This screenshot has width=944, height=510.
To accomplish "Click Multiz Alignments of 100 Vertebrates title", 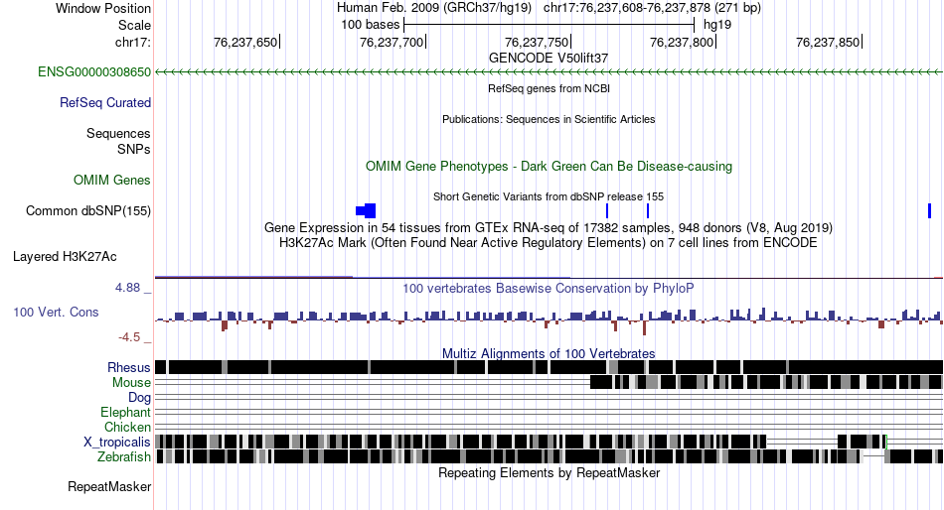I will coord(549,353).
